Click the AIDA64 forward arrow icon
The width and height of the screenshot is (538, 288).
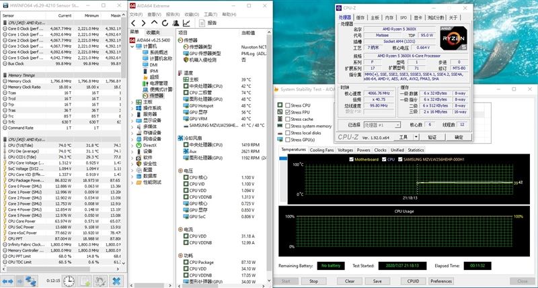143,23
